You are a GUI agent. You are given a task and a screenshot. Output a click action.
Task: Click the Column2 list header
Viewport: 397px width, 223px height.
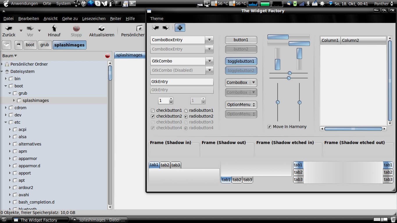tap(363, 40)
